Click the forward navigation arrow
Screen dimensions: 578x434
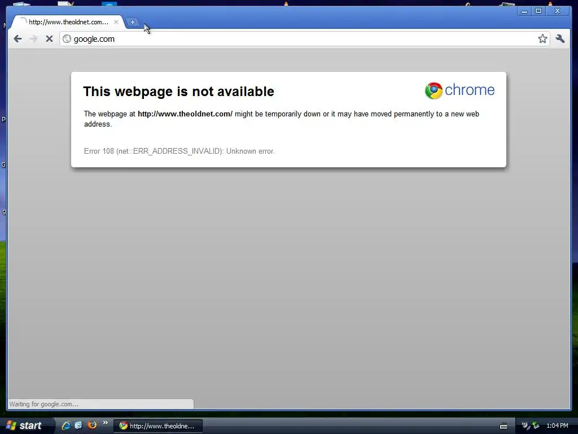33,39
